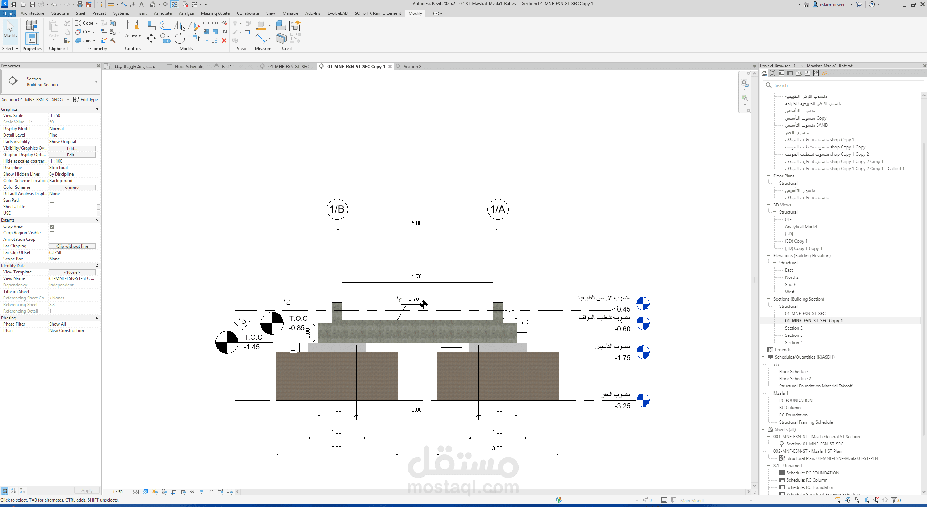This screenshot has height=507, width=927.
Task: Collapse the Graphics properties group
Action: [97, 109]
